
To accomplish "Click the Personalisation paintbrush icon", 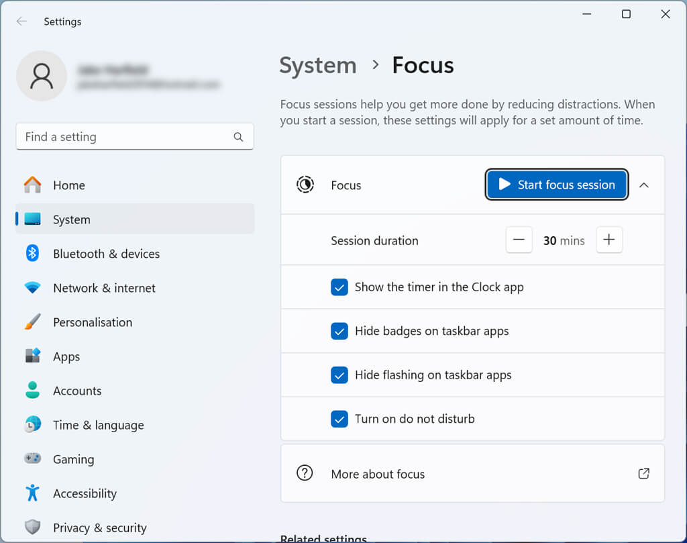I will pos(32,322).
